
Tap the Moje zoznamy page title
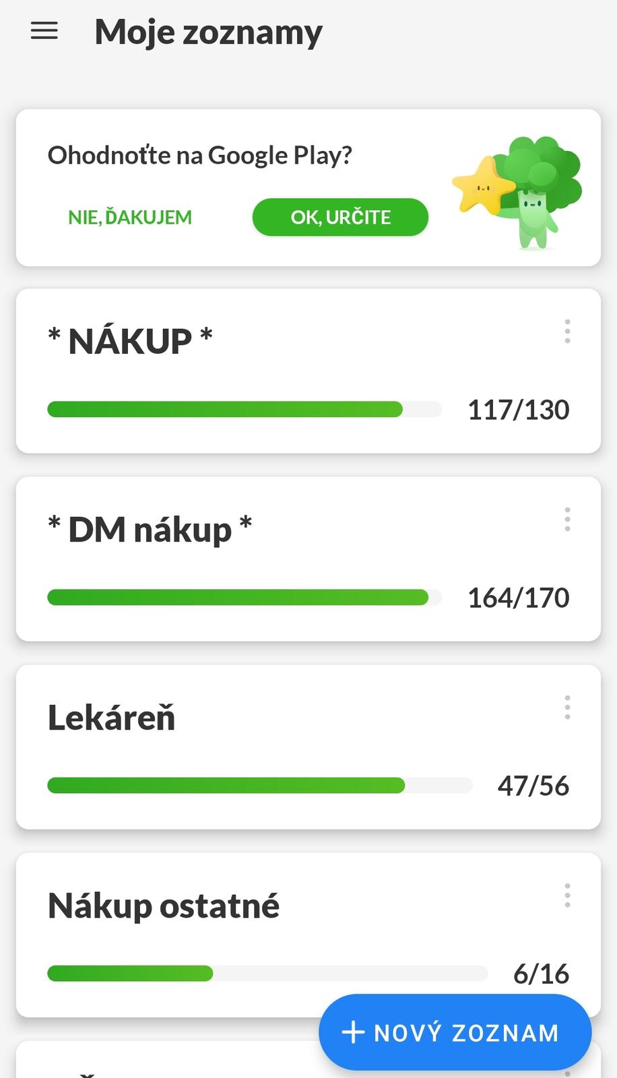(209, 32)
